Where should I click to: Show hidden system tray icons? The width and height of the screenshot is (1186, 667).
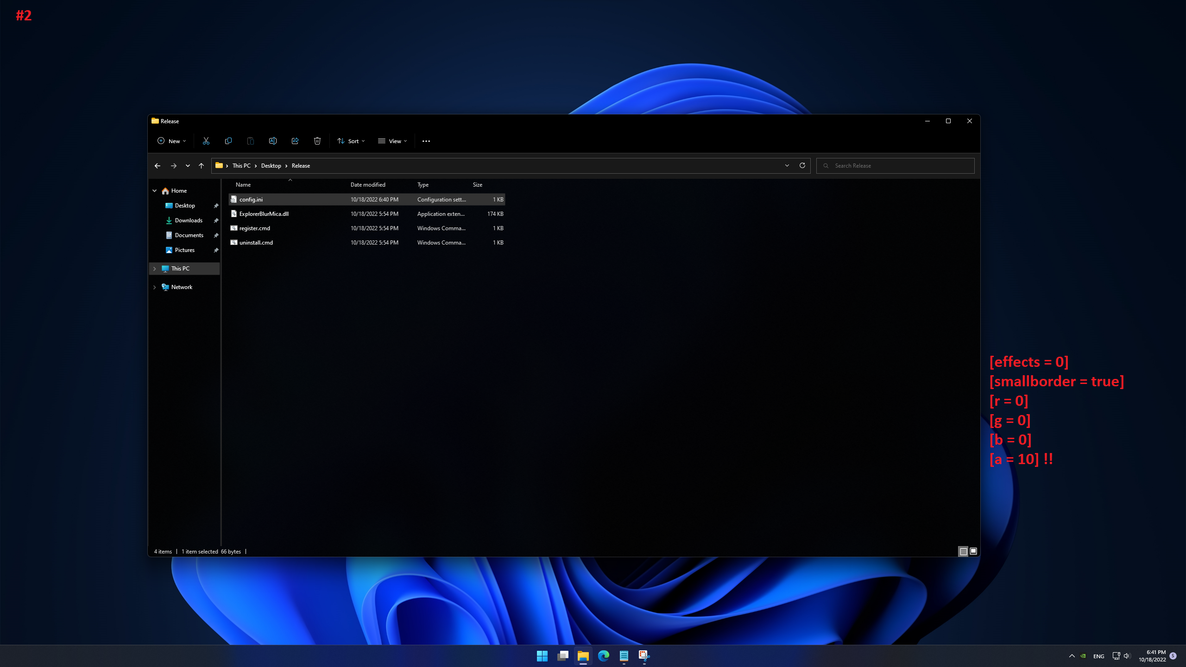pos(1072,656)
